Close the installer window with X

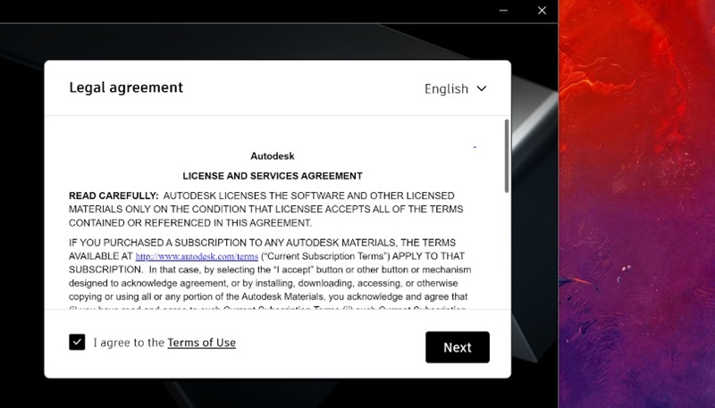coord(542,11)
